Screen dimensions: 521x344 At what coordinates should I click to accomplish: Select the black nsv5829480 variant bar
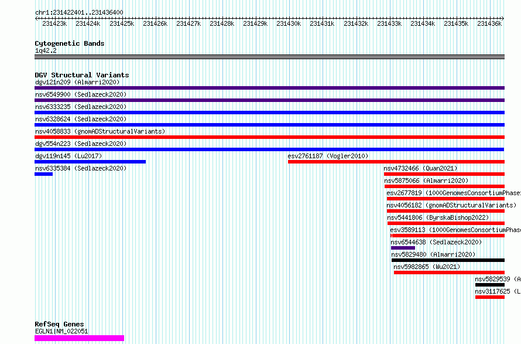point(448,260)
